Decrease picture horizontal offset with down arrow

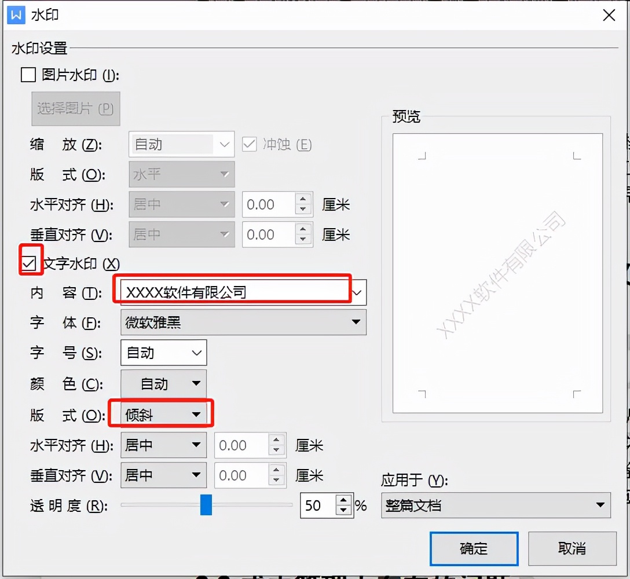coord(303,210)
